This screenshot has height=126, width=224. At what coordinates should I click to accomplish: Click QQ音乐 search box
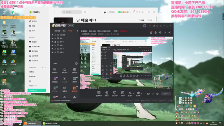[72, 12]
